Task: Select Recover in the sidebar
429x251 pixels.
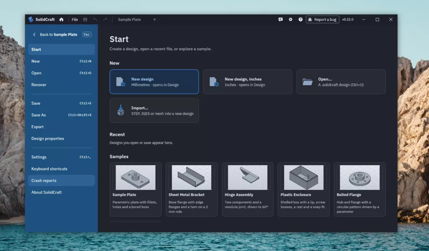Action: coord(61,85)
